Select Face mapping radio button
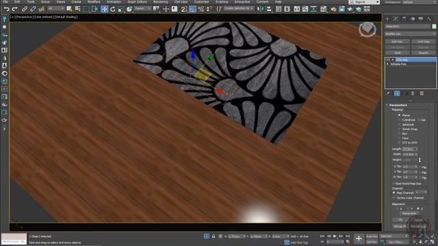Screen dimensions: 438x246 pos(399,138)
